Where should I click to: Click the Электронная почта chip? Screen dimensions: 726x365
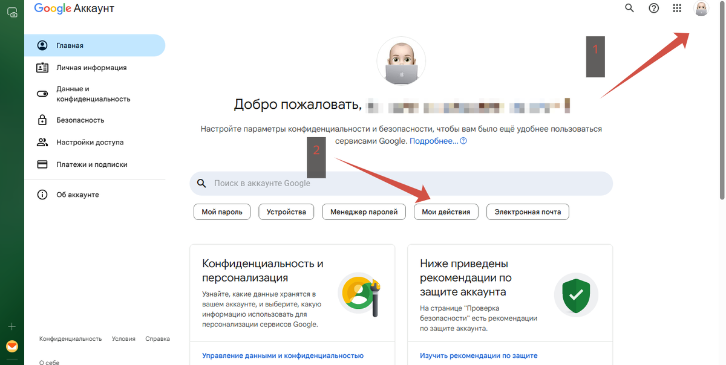[528, 212]
